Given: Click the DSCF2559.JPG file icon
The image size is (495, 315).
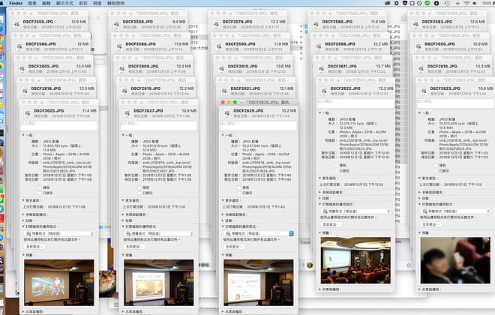Looking at the screenshot, I should pyautogui.click(x=18, y=24).
